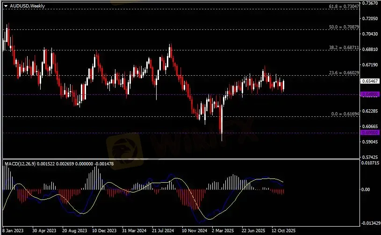Click the 21 Jul 2024 date label
The width and height of the screenshot is (381, 235).
(164, 231)
